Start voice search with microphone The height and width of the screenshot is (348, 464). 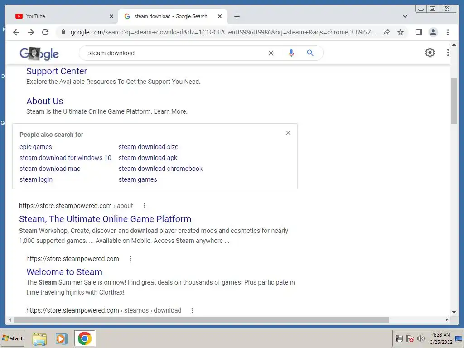coord(291,53)
